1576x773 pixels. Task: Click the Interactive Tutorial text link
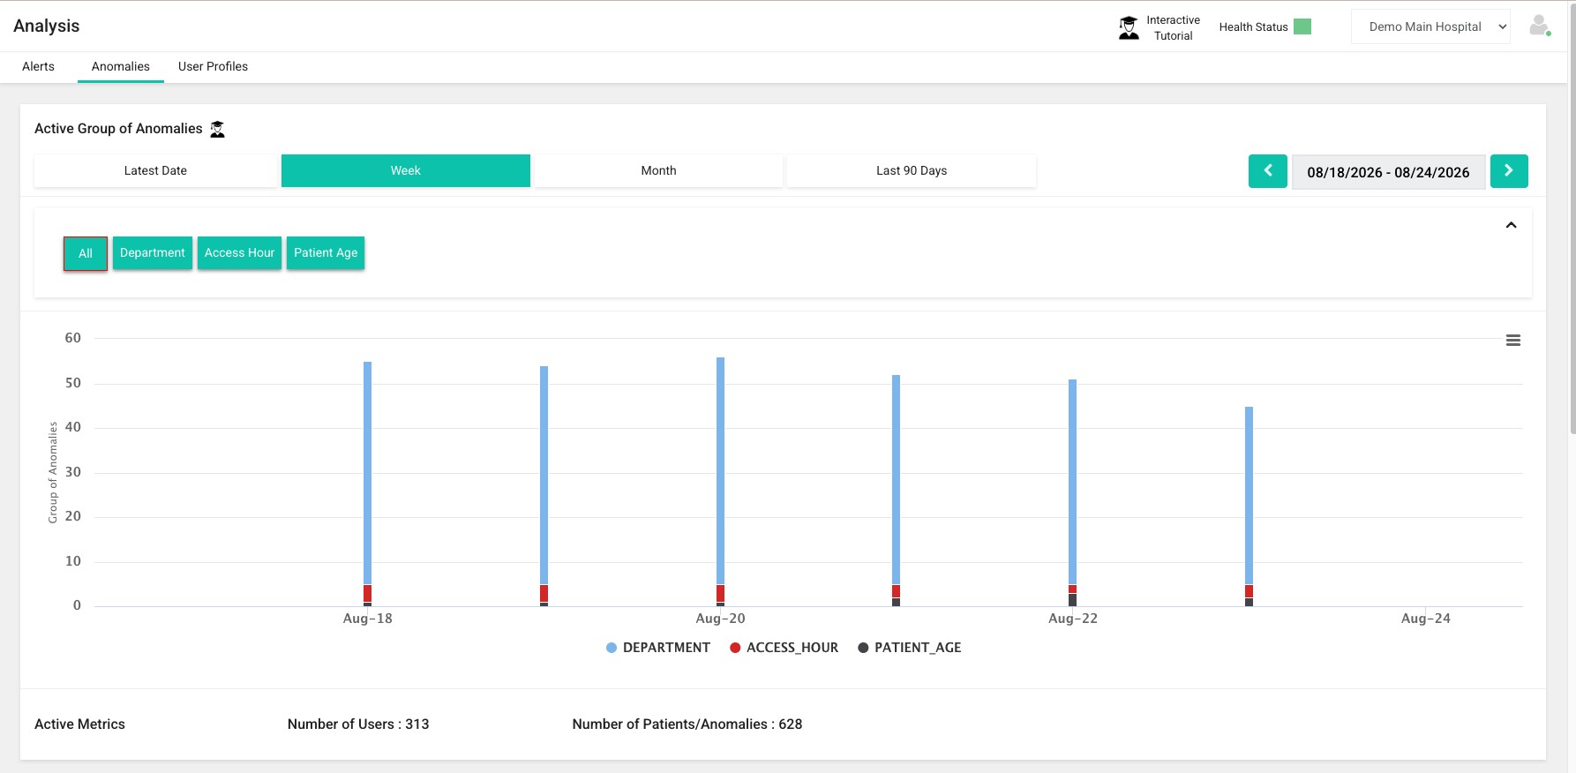1173,28
